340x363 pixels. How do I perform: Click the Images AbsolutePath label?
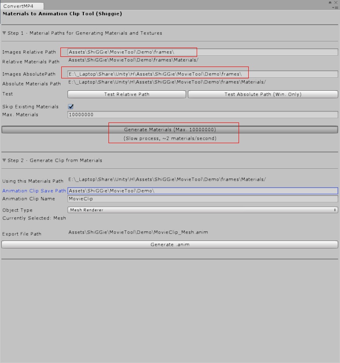pyautogui.click(x=29, y=74)
